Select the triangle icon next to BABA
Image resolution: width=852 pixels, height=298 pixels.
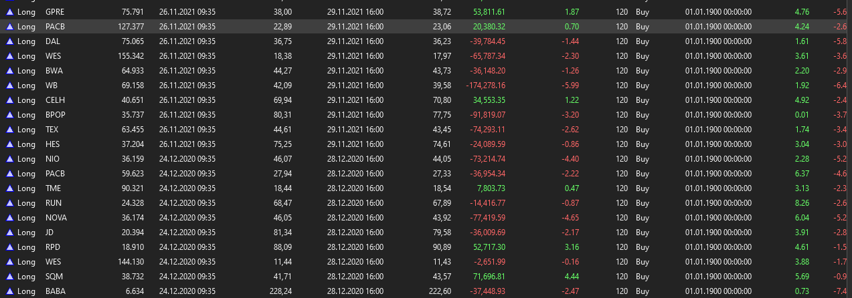[x=10, y=291]
